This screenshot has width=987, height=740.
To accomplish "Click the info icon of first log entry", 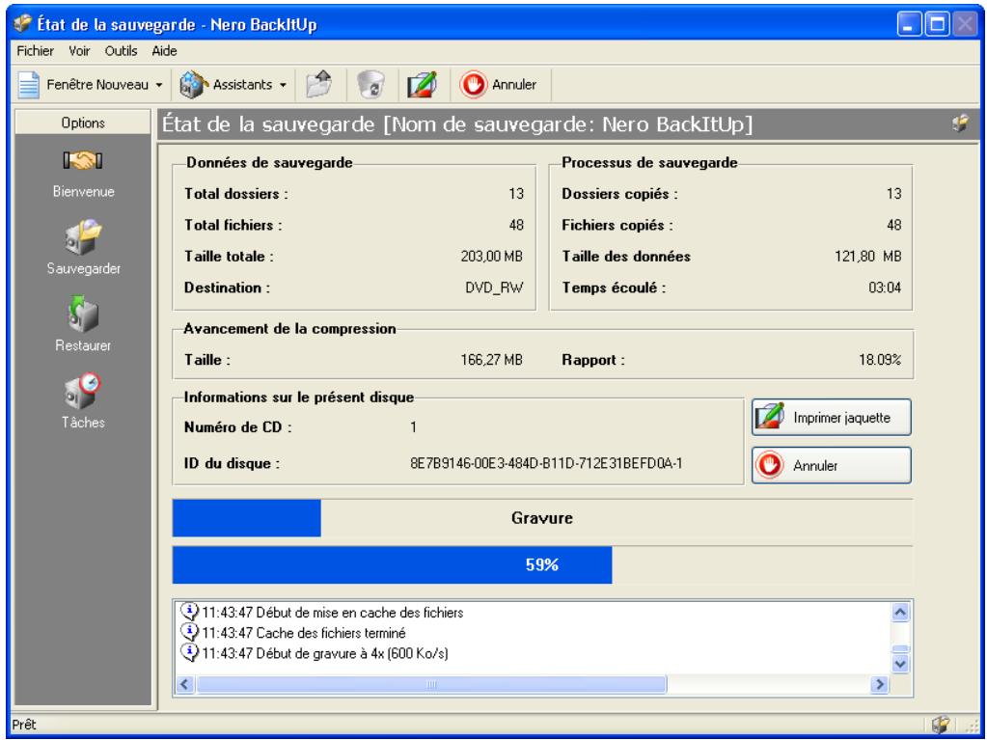I will point(189,611).
